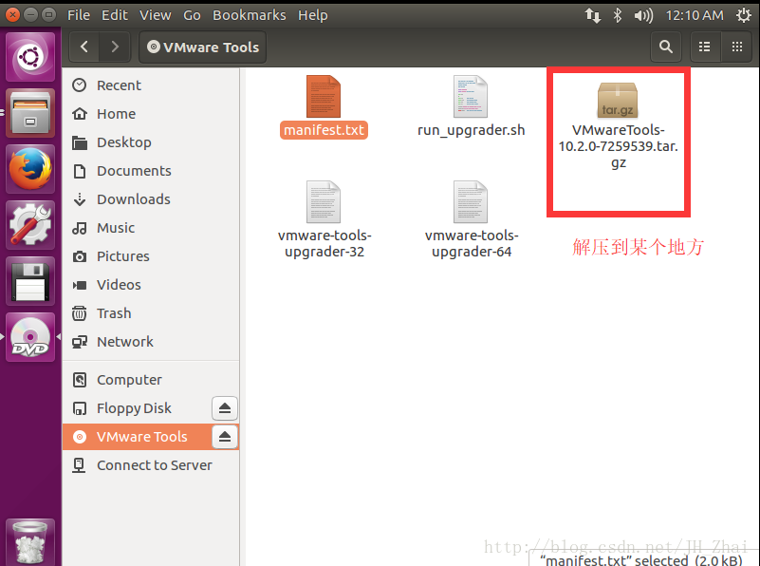Switch to icon grid view
The height and width of the screenshot is (566, 760).
(x=736, y=47)
